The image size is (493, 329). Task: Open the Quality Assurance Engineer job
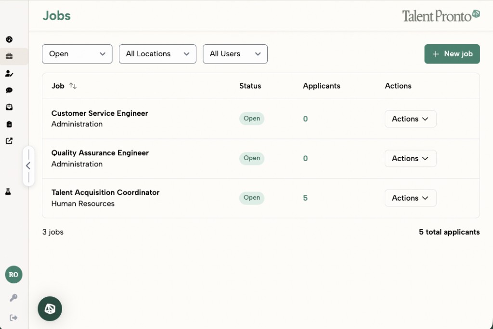tap(100, 153)
